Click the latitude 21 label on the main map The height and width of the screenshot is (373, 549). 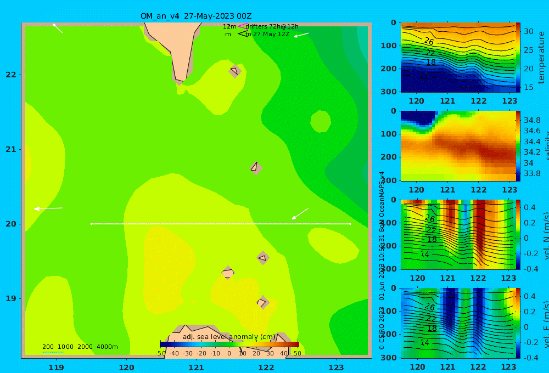click(x=11, y=149)
